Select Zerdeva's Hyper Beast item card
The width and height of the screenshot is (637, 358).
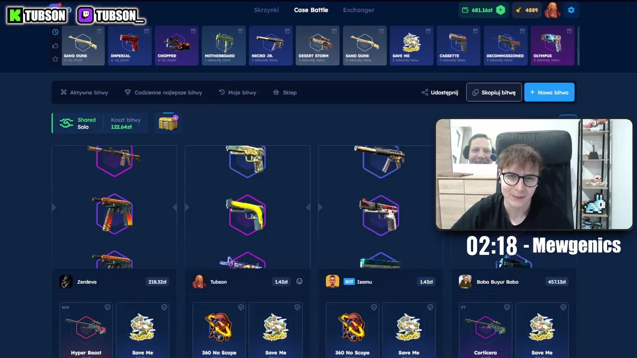point(86,330)
